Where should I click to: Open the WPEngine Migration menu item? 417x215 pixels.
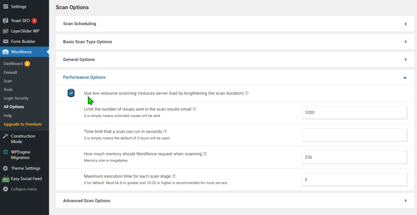[x=20, y=155]
